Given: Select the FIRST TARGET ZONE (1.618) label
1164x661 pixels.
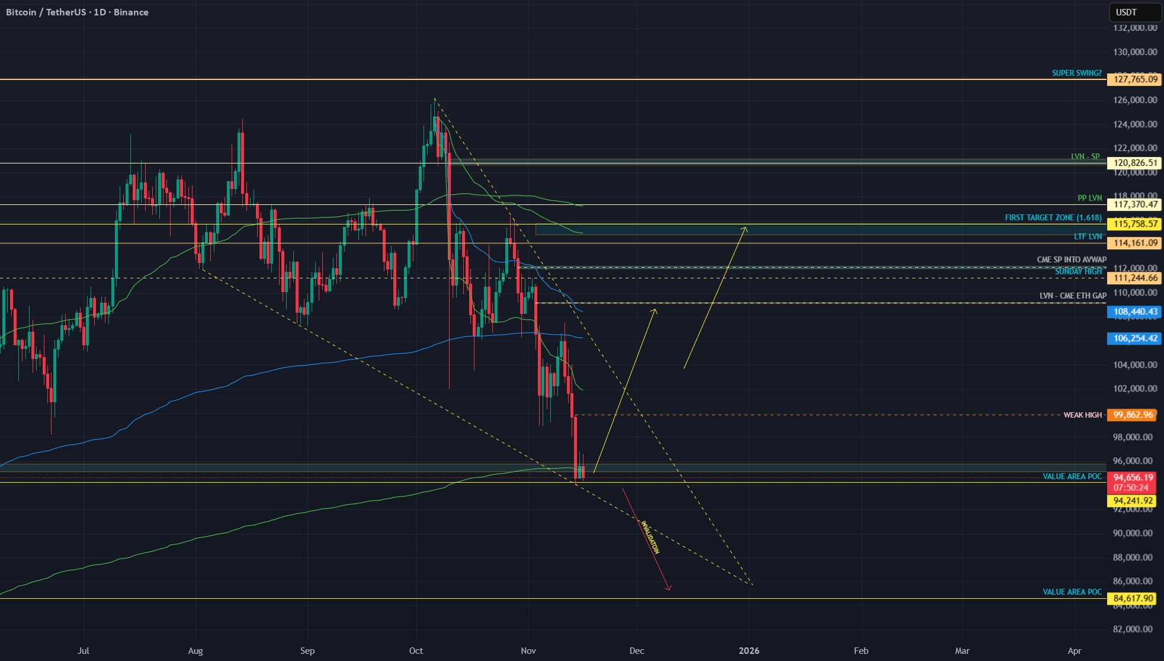Looking at the screenshot, I should pyautogui.click(x=1053, y=217).
